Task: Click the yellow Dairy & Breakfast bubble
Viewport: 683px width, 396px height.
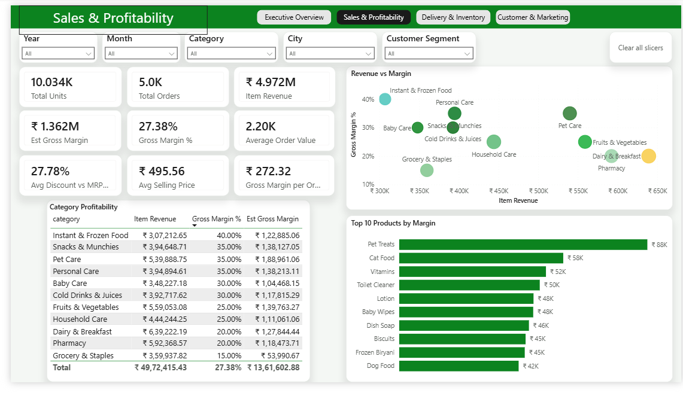Action: pyautogui.click(x=649, y=156)
